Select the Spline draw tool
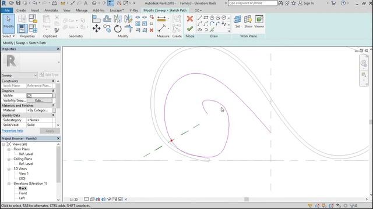The height and width of the screenshot is (209, 373). [224, 24]
